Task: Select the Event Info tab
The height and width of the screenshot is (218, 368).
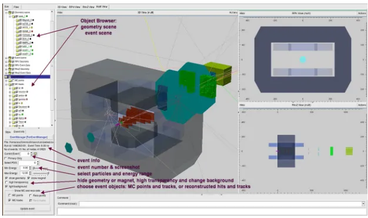Action: tap(19, 132)
